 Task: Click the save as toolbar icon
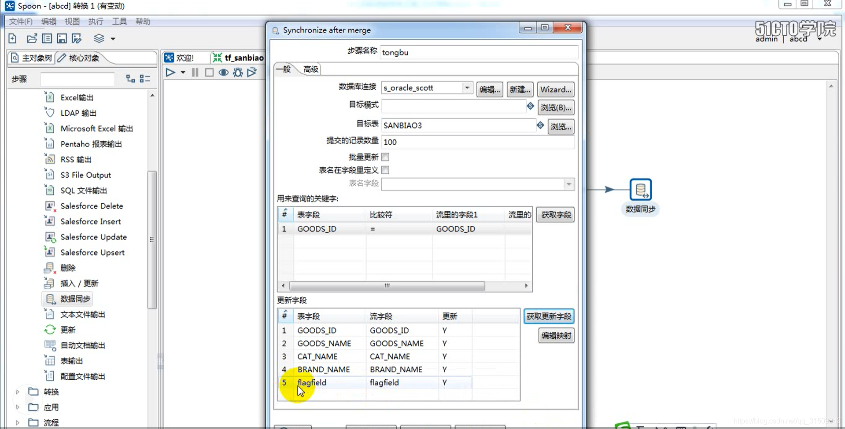coord(77,39)
